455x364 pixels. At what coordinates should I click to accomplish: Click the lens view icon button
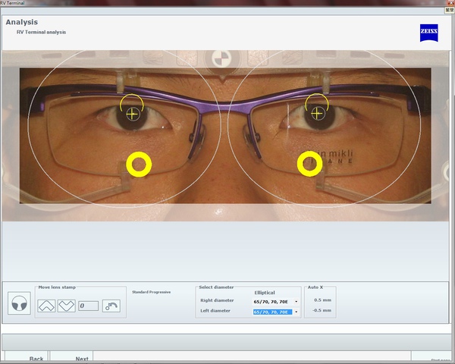click(x=19, y=303)
